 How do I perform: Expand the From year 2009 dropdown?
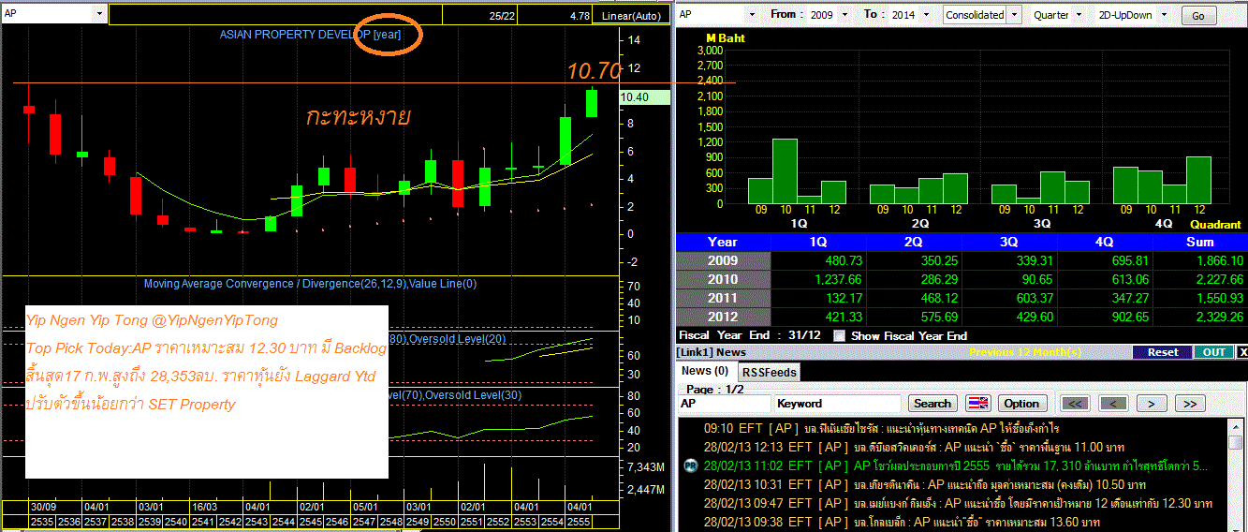846,15
